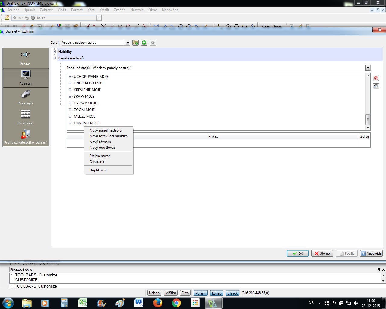
Task: Click the red delete icon right of toolbar list
Action: (376, 78)
